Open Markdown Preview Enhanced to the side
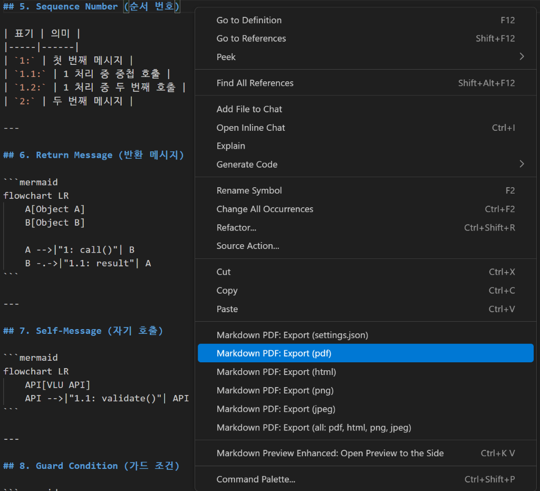Image resolution: width=540 pixels, height=491 pixels. point(330,453)
